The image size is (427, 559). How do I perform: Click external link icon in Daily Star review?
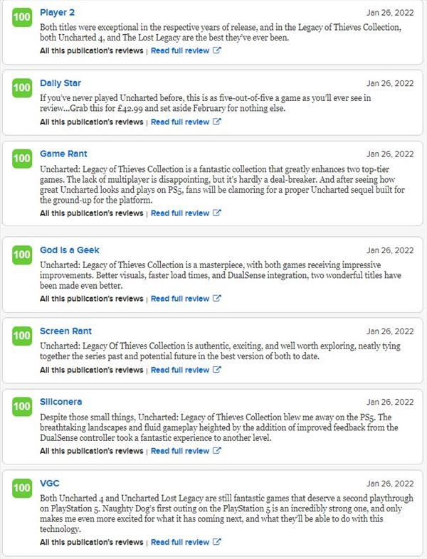217,122
